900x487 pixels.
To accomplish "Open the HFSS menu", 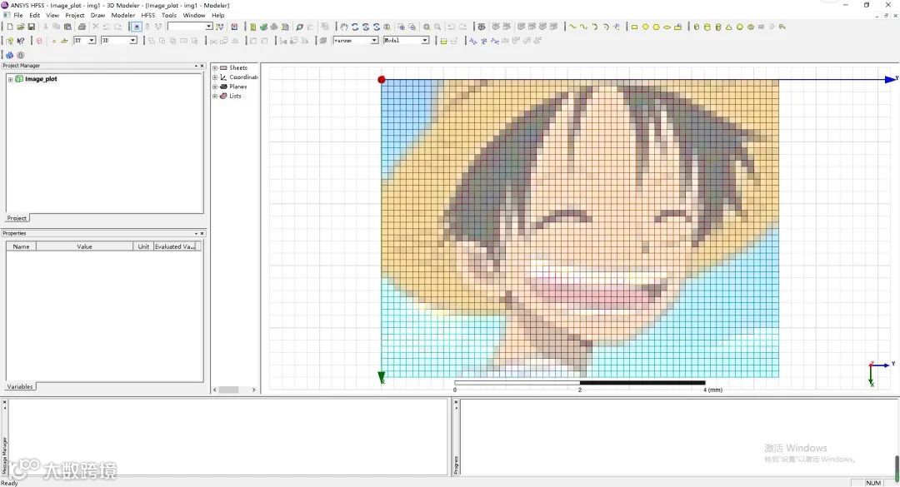I will click(x=148, y=16).
